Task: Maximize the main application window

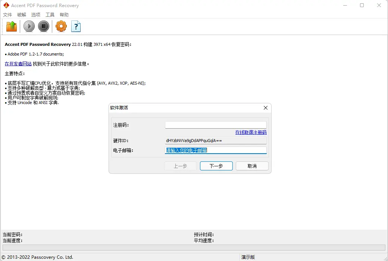Action: coord(362,5)
